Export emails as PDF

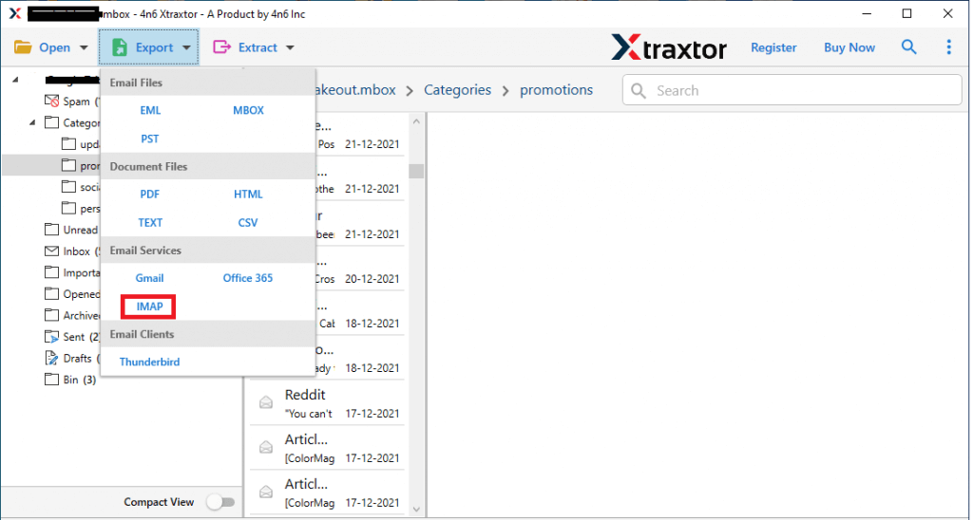[x=149, y=194]
